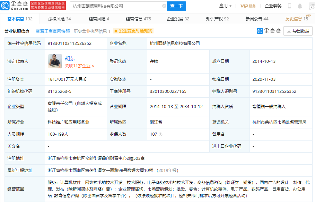Clear the search box with the X icon
The height and width of the screenshot is (203, 315).
164,6
